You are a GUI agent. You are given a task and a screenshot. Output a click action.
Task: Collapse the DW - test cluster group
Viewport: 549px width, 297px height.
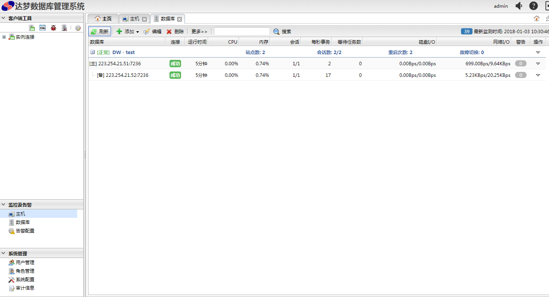click(92, 52)
